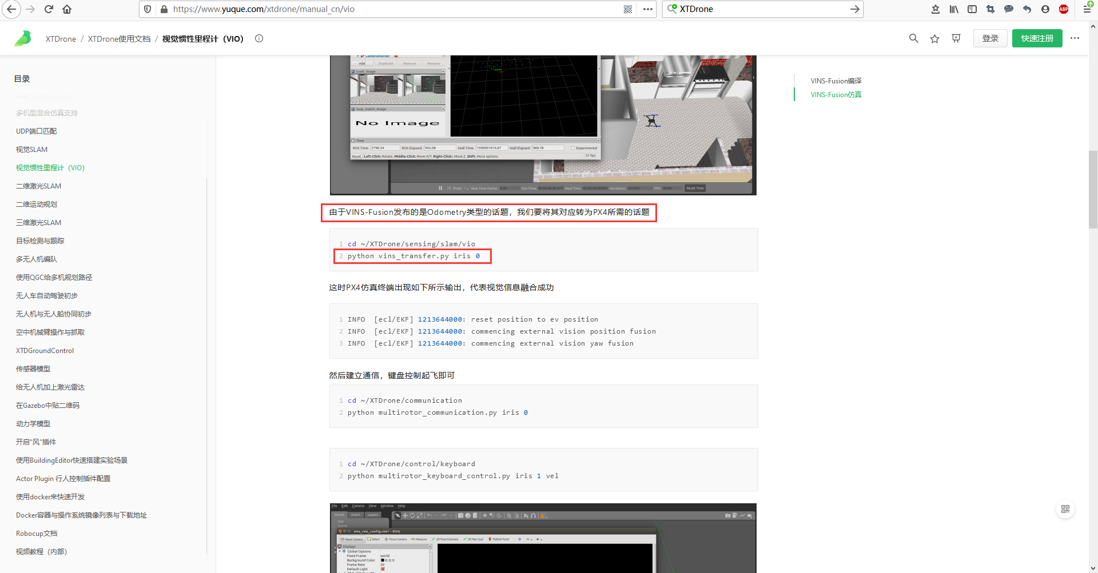Click the undo arrow toolbar icon
1098x573 pixels.
tap(1027, 9)
